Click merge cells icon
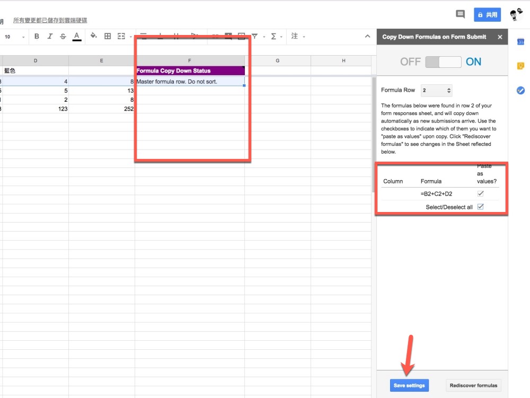This screenshot has width=530, height=398. tap(121, 36)
